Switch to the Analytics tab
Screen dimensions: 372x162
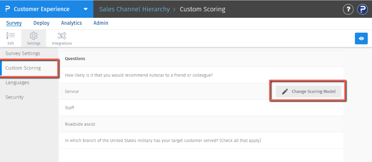(71, 23)
